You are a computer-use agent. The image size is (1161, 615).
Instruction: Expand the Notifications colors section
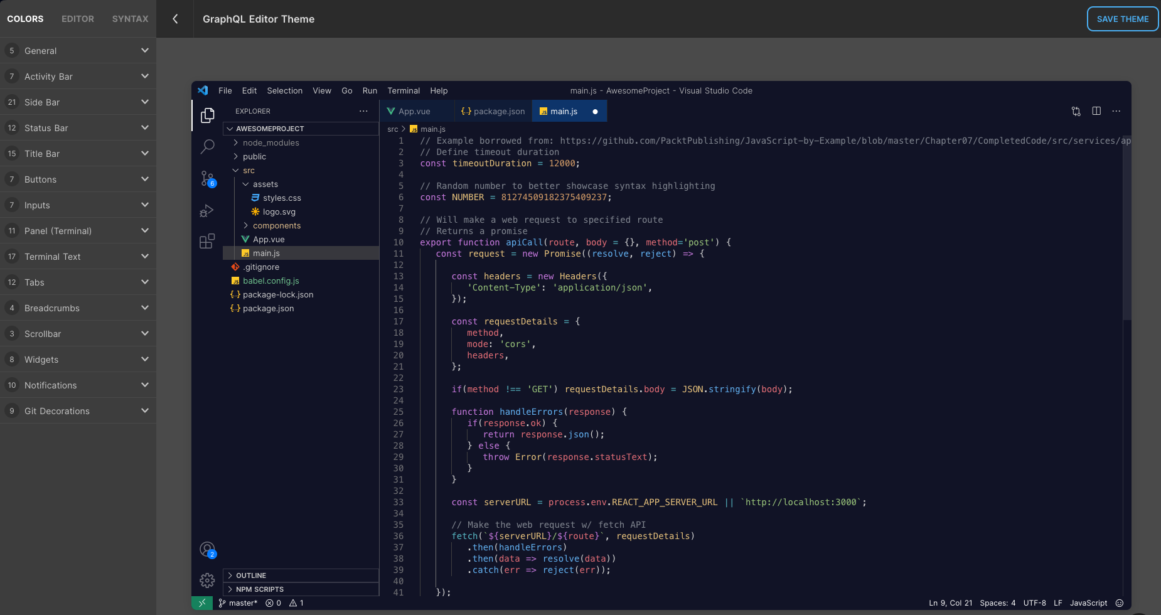click(78, 385)
